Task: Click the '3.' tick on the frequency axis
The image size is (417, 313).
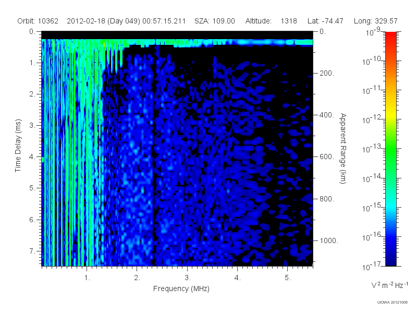Action: [188, 278]
